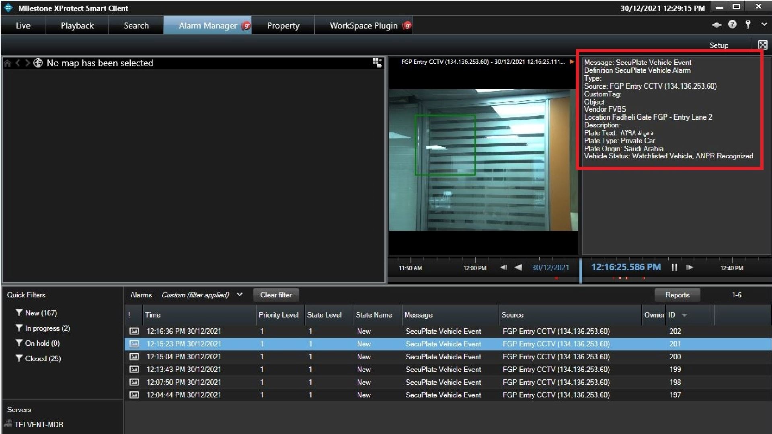The height and width of the screenshot is (434, 772).
Task: Filter alarms by New (167)
Action: point(41,313)
